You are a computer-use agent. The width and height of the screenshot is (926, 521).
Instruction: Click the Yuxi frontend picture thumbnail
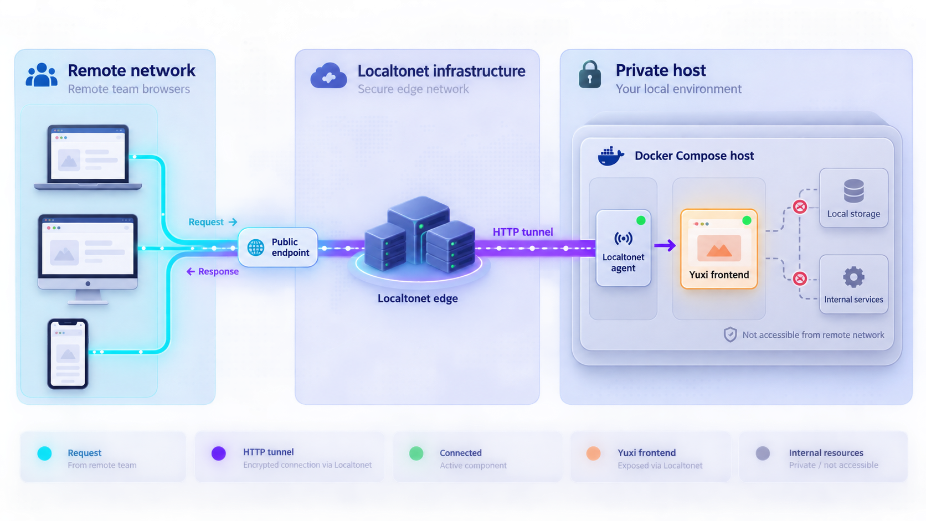tap(719, 247)
